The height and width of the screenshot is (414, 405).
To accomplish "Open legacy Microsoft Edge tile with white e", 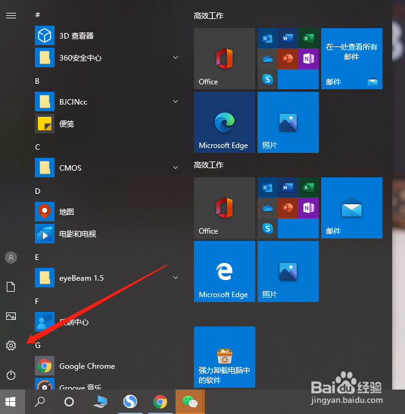I will (225, 272).
